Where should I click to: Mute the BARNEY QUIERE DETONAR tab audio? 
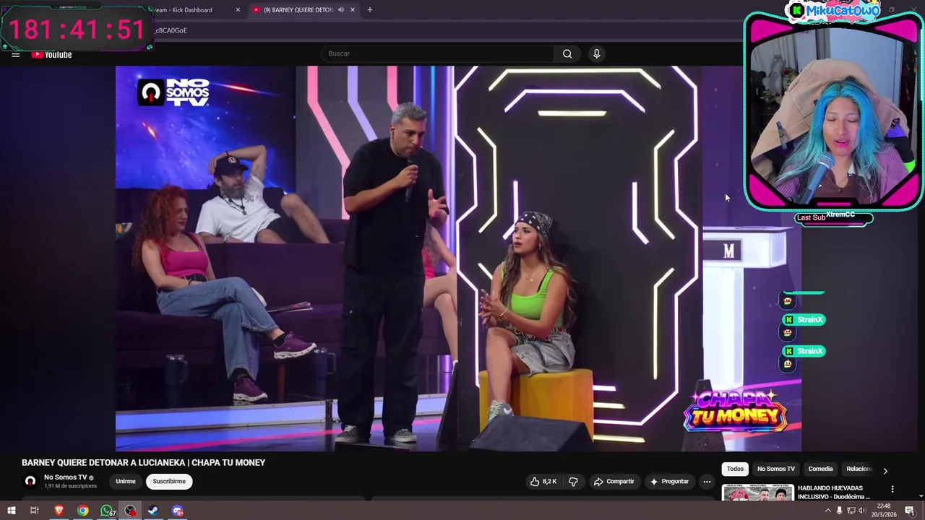click(340, 9)
